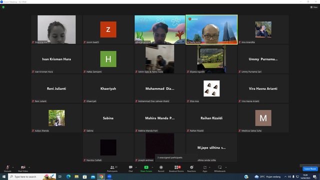The width and height of the screenshot is (320, 180).
Task: Open the Apps panel
Action: [x=205, y=168]
